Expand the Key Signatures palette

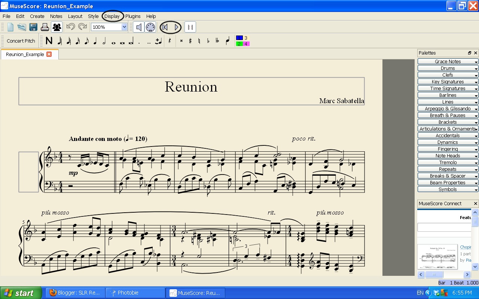448,81
